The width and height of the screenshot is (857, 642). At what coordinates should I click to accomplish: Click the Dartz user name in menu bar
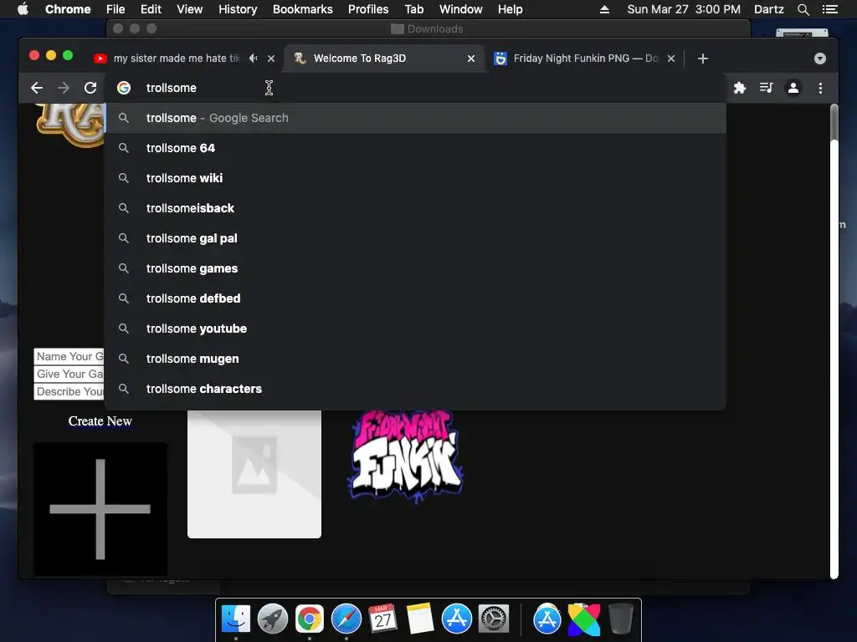coord(768,9)
